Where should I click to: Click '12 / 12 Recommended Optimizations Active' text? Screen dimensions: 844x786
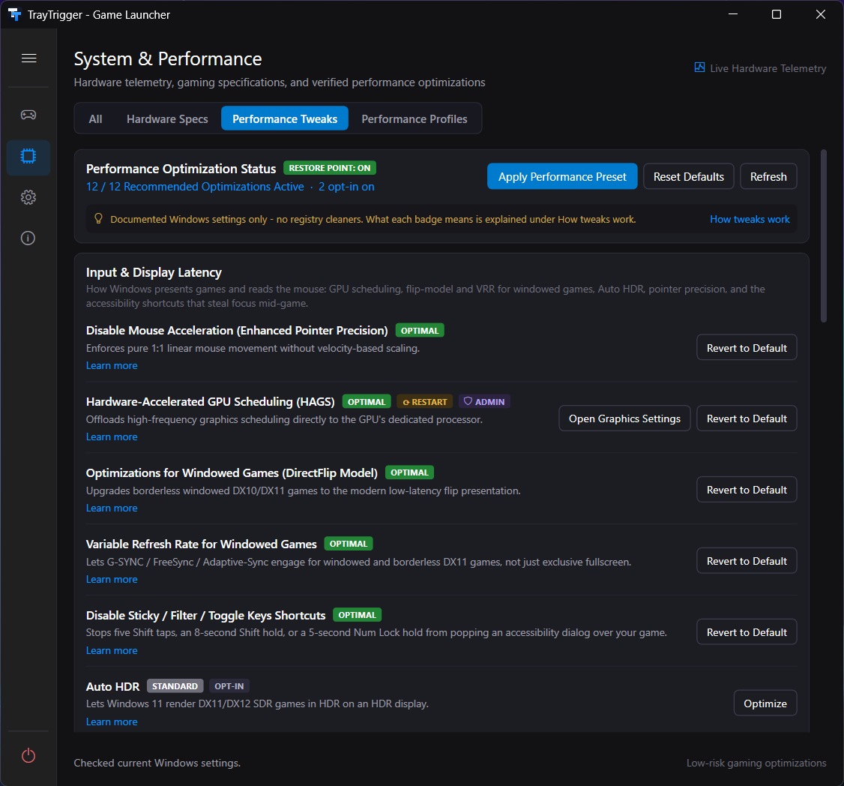pyautogui.click(x=195, y=187)
